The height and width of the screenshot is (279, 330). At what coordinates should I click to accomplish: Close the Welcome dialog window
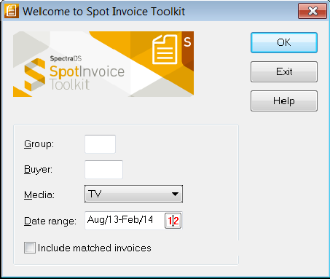click(x=313, y=11)
